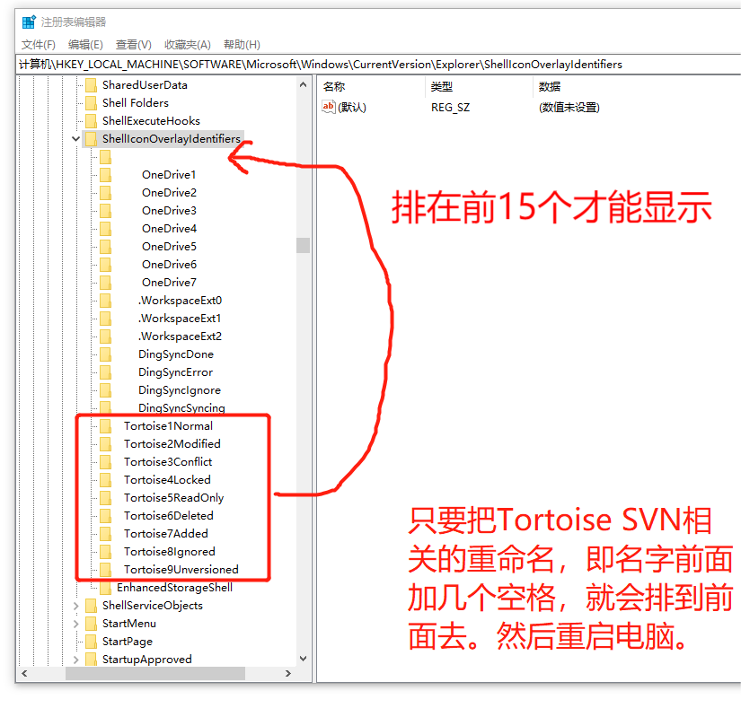Viewport: 741px width, 708px height.
Task: Click inside the registry path address bar
Action: click(359, 65)
